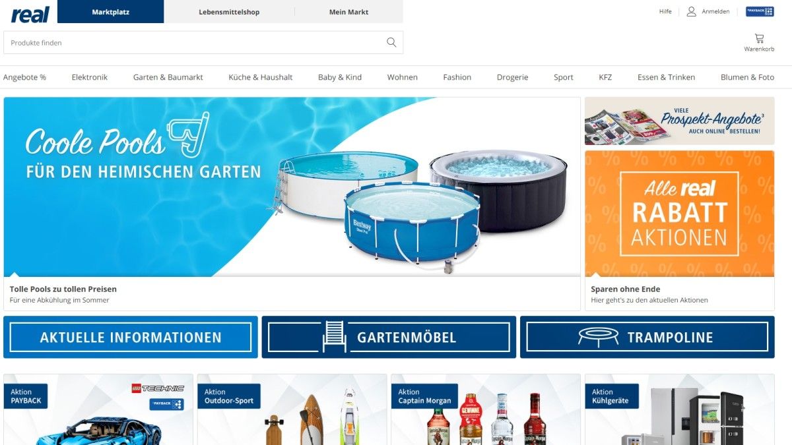Open the Aktion Captain Morgan tile

[x=488, y=409]
